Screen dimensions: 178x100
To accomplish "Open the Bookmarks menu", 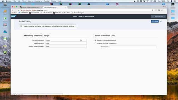I will point(38,1).
